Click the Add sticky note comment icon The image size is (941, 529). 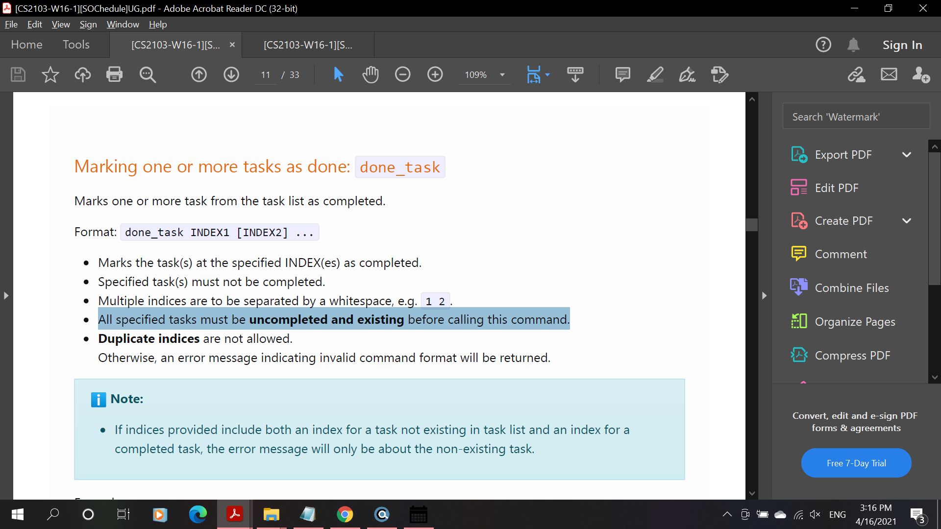(622, 74)
